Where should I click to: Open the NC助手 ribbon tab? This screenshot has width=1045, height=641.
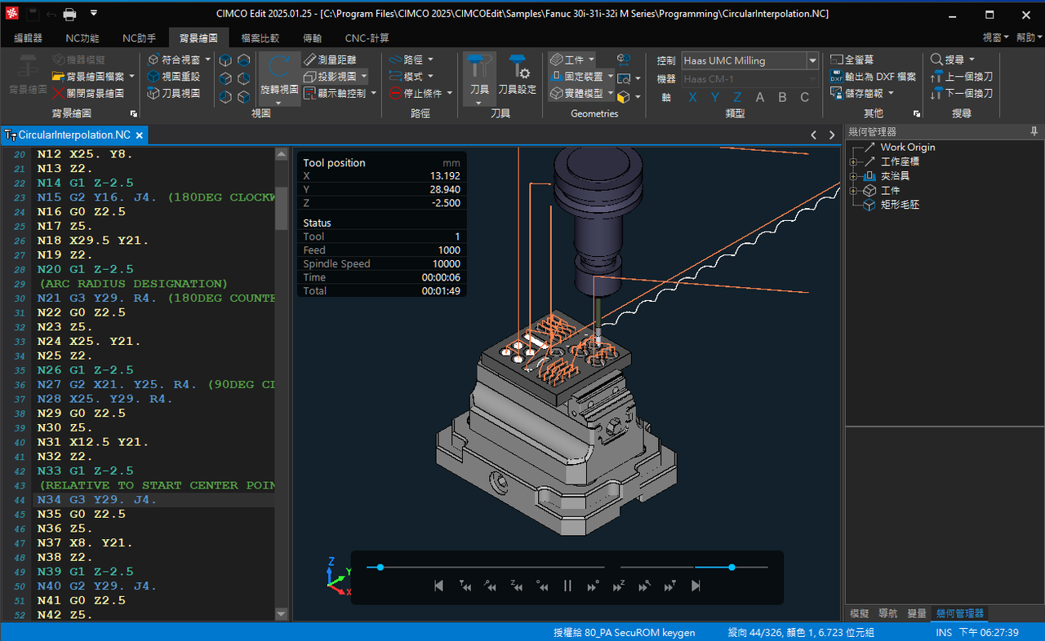point(139,38)
